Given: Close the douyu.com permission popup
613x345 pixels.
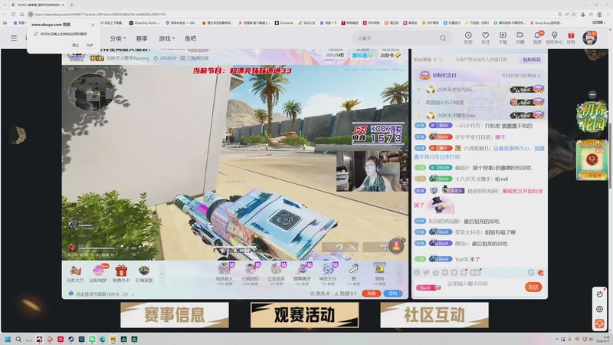Looking at the screenshot, I should (x=93, y=25).
